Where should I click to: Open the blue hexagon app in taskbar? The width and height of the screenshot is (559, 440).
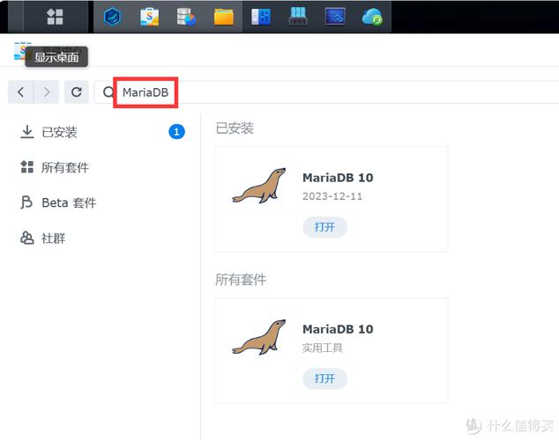point(112,17)
